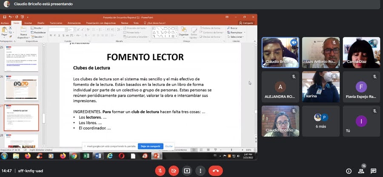Open Excel from the Windows taskbar
Screen dimensions: 383x177
point(85,156)
